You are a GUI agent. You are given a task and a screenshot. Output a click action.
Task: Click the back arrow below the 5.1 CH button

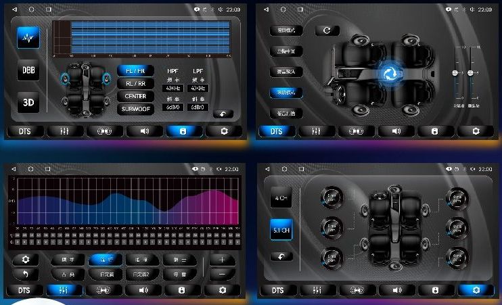pyautogui.click(x=280, y=257)
